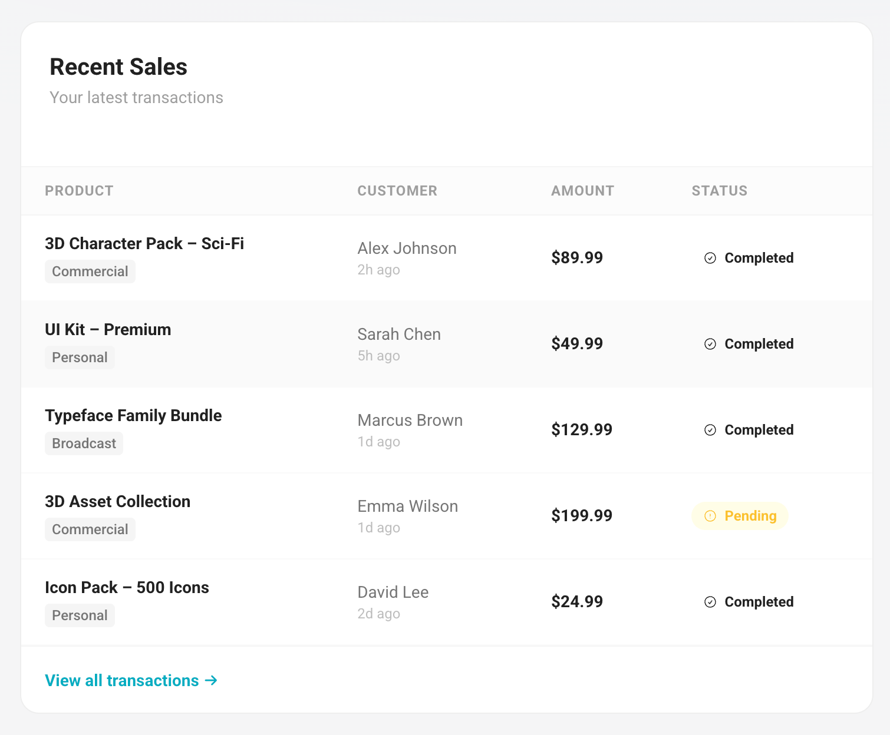The width and height of the screenshot is (890, 735).
Task: Click Commercial tag under 3D Asset Collection
Action: 90,529
